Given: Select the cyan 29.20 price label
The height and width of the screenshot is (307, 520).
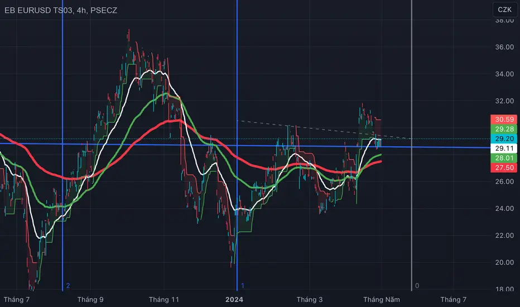Looking at the screenshot, I should click(x=504, y=139).
